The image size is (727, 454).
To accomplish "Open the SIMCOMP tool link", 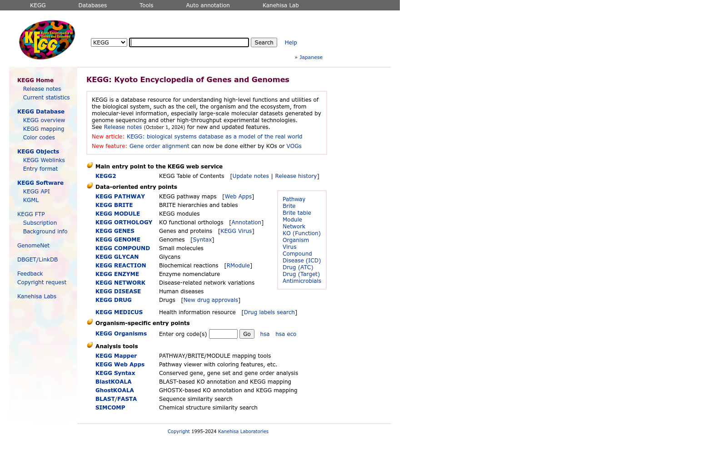I will [110, 408].
